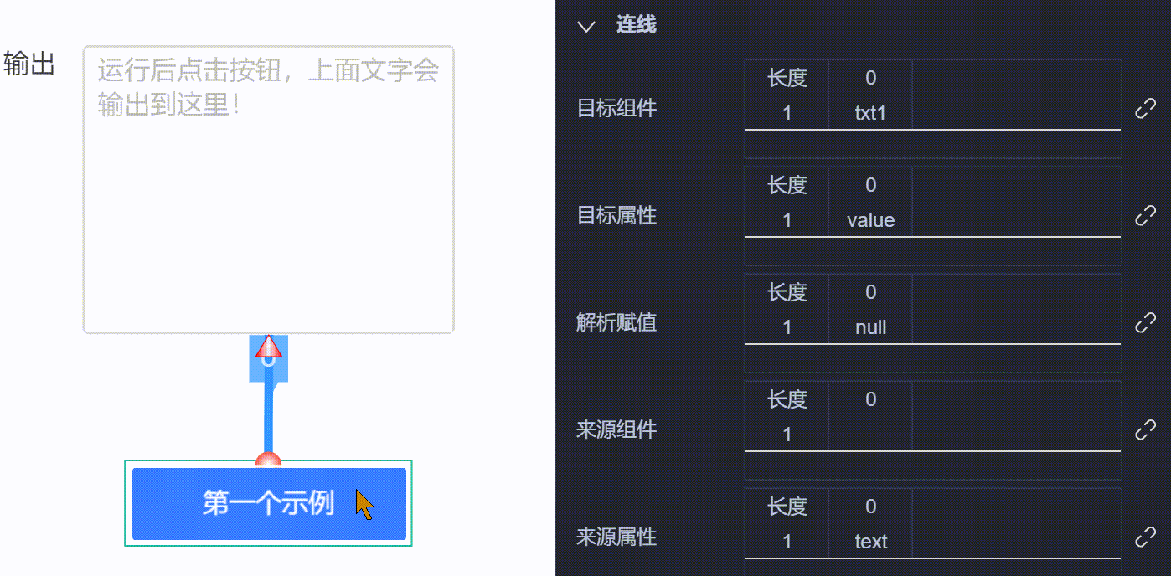The width and height of the screenshot is (1171, 576).
Task: Click 长度 header cell in 来源属性 table
Action: point(787,507)
